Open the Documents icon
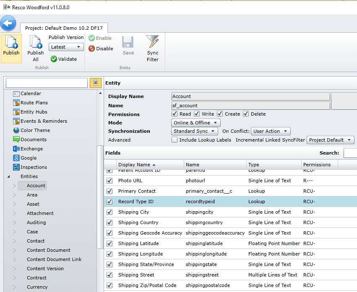 pos(16,140)
